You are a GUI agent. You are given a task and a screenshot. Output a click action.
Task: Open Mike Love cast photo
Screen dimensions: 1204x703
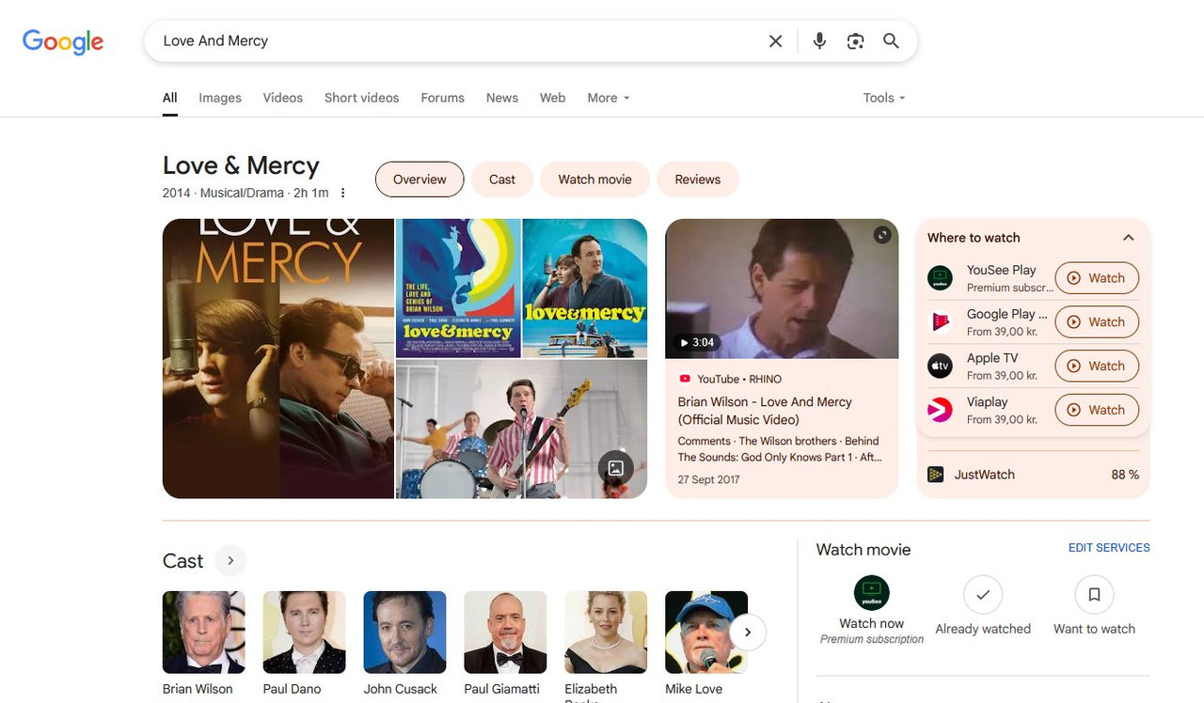click(x=706, y=633)
